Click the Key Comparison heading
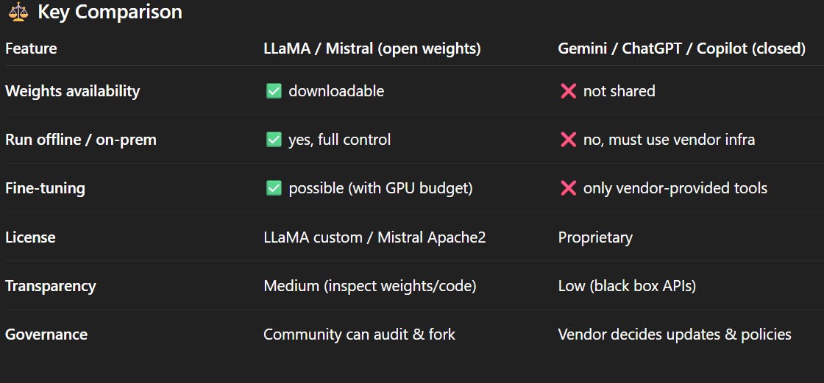Screen dimensions: 824x383 tap(110, 12)
